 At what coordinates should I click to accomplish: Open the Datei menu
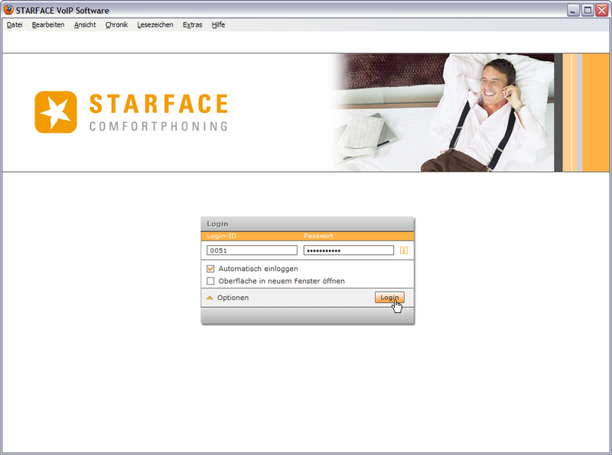tap(15, 24)
